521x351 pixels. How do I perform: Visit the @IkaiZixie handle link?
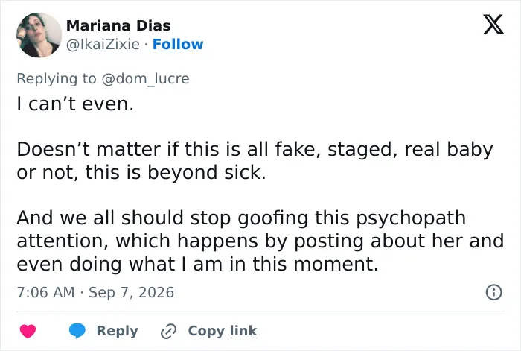click(103, 44)
